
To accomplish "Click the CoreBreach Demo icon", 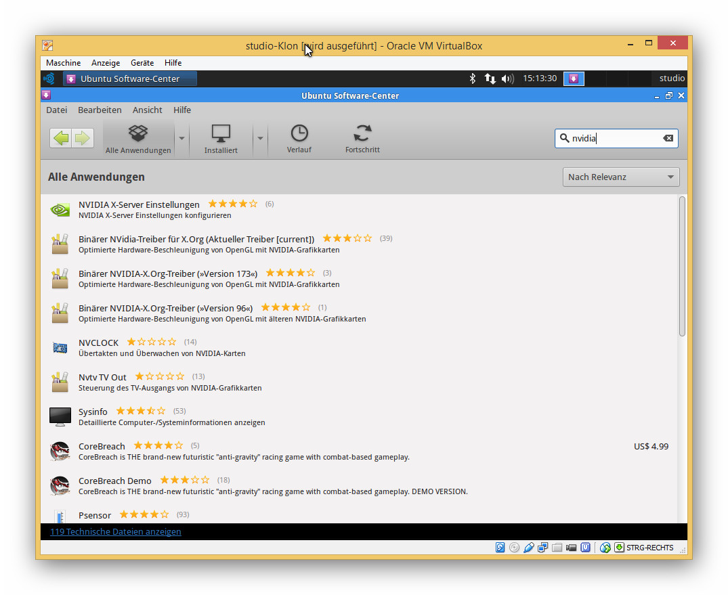I will pyautogui.click(x=60, y=486).
